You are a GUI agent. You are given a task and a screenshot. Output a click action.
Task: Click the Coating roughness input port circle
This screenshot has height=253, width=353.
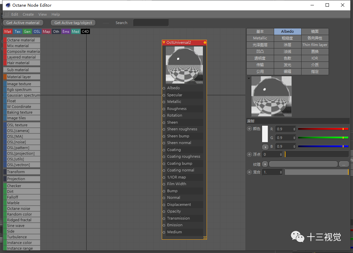point(164,157)
